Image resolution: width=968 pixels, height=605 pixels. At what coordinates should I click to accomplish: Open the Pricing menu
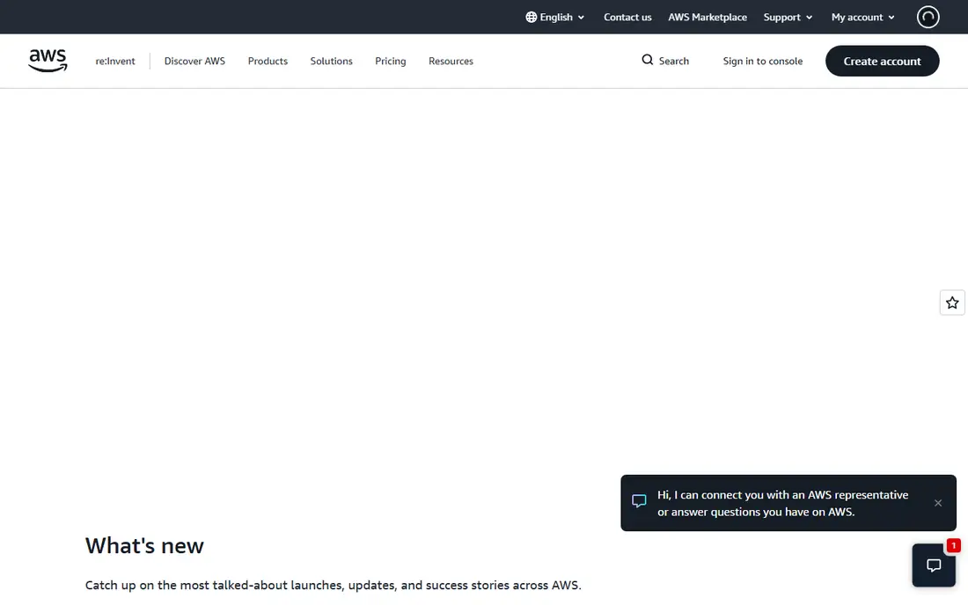[x=391, y=61]
